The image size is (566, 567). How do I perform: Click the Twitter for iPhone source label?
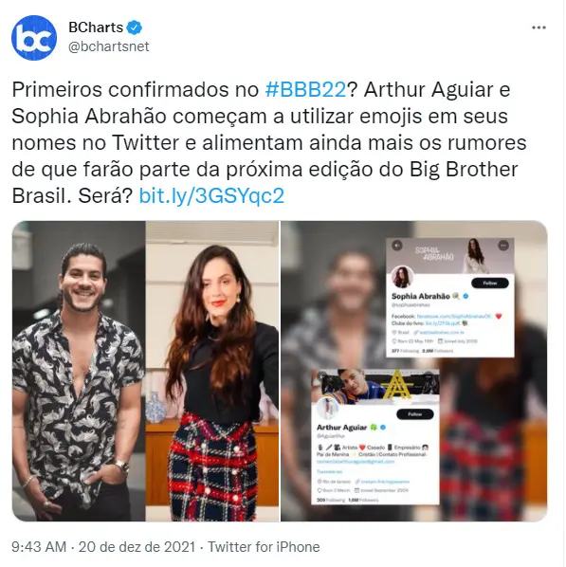[264, 547]
